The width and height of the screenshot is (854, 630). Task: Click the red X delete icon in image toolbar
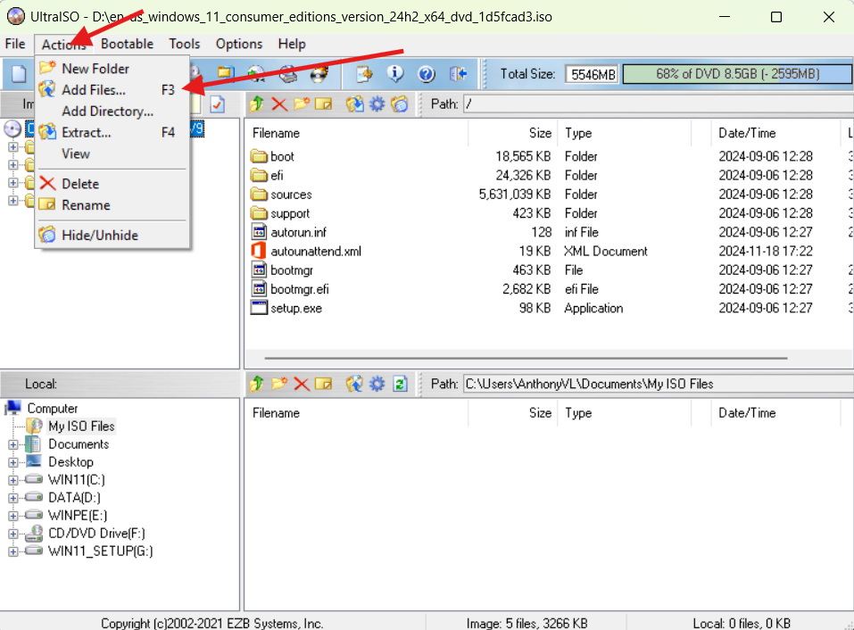[279, 104]
